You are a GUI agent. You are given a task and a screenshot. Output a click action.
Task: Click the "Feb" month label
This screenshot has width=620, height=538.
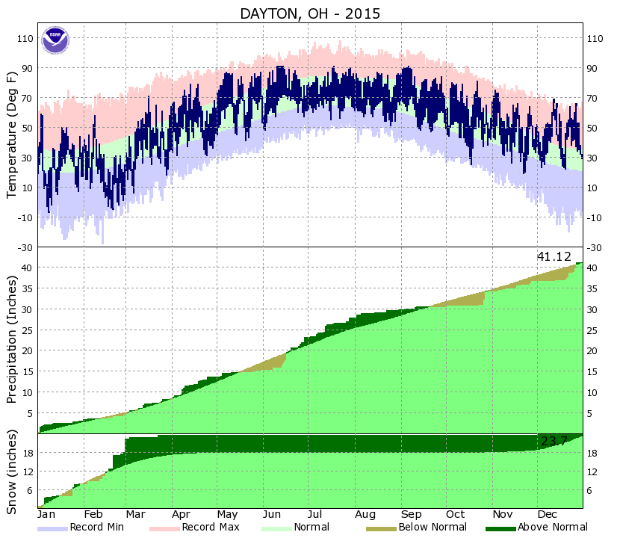[93, 514]
